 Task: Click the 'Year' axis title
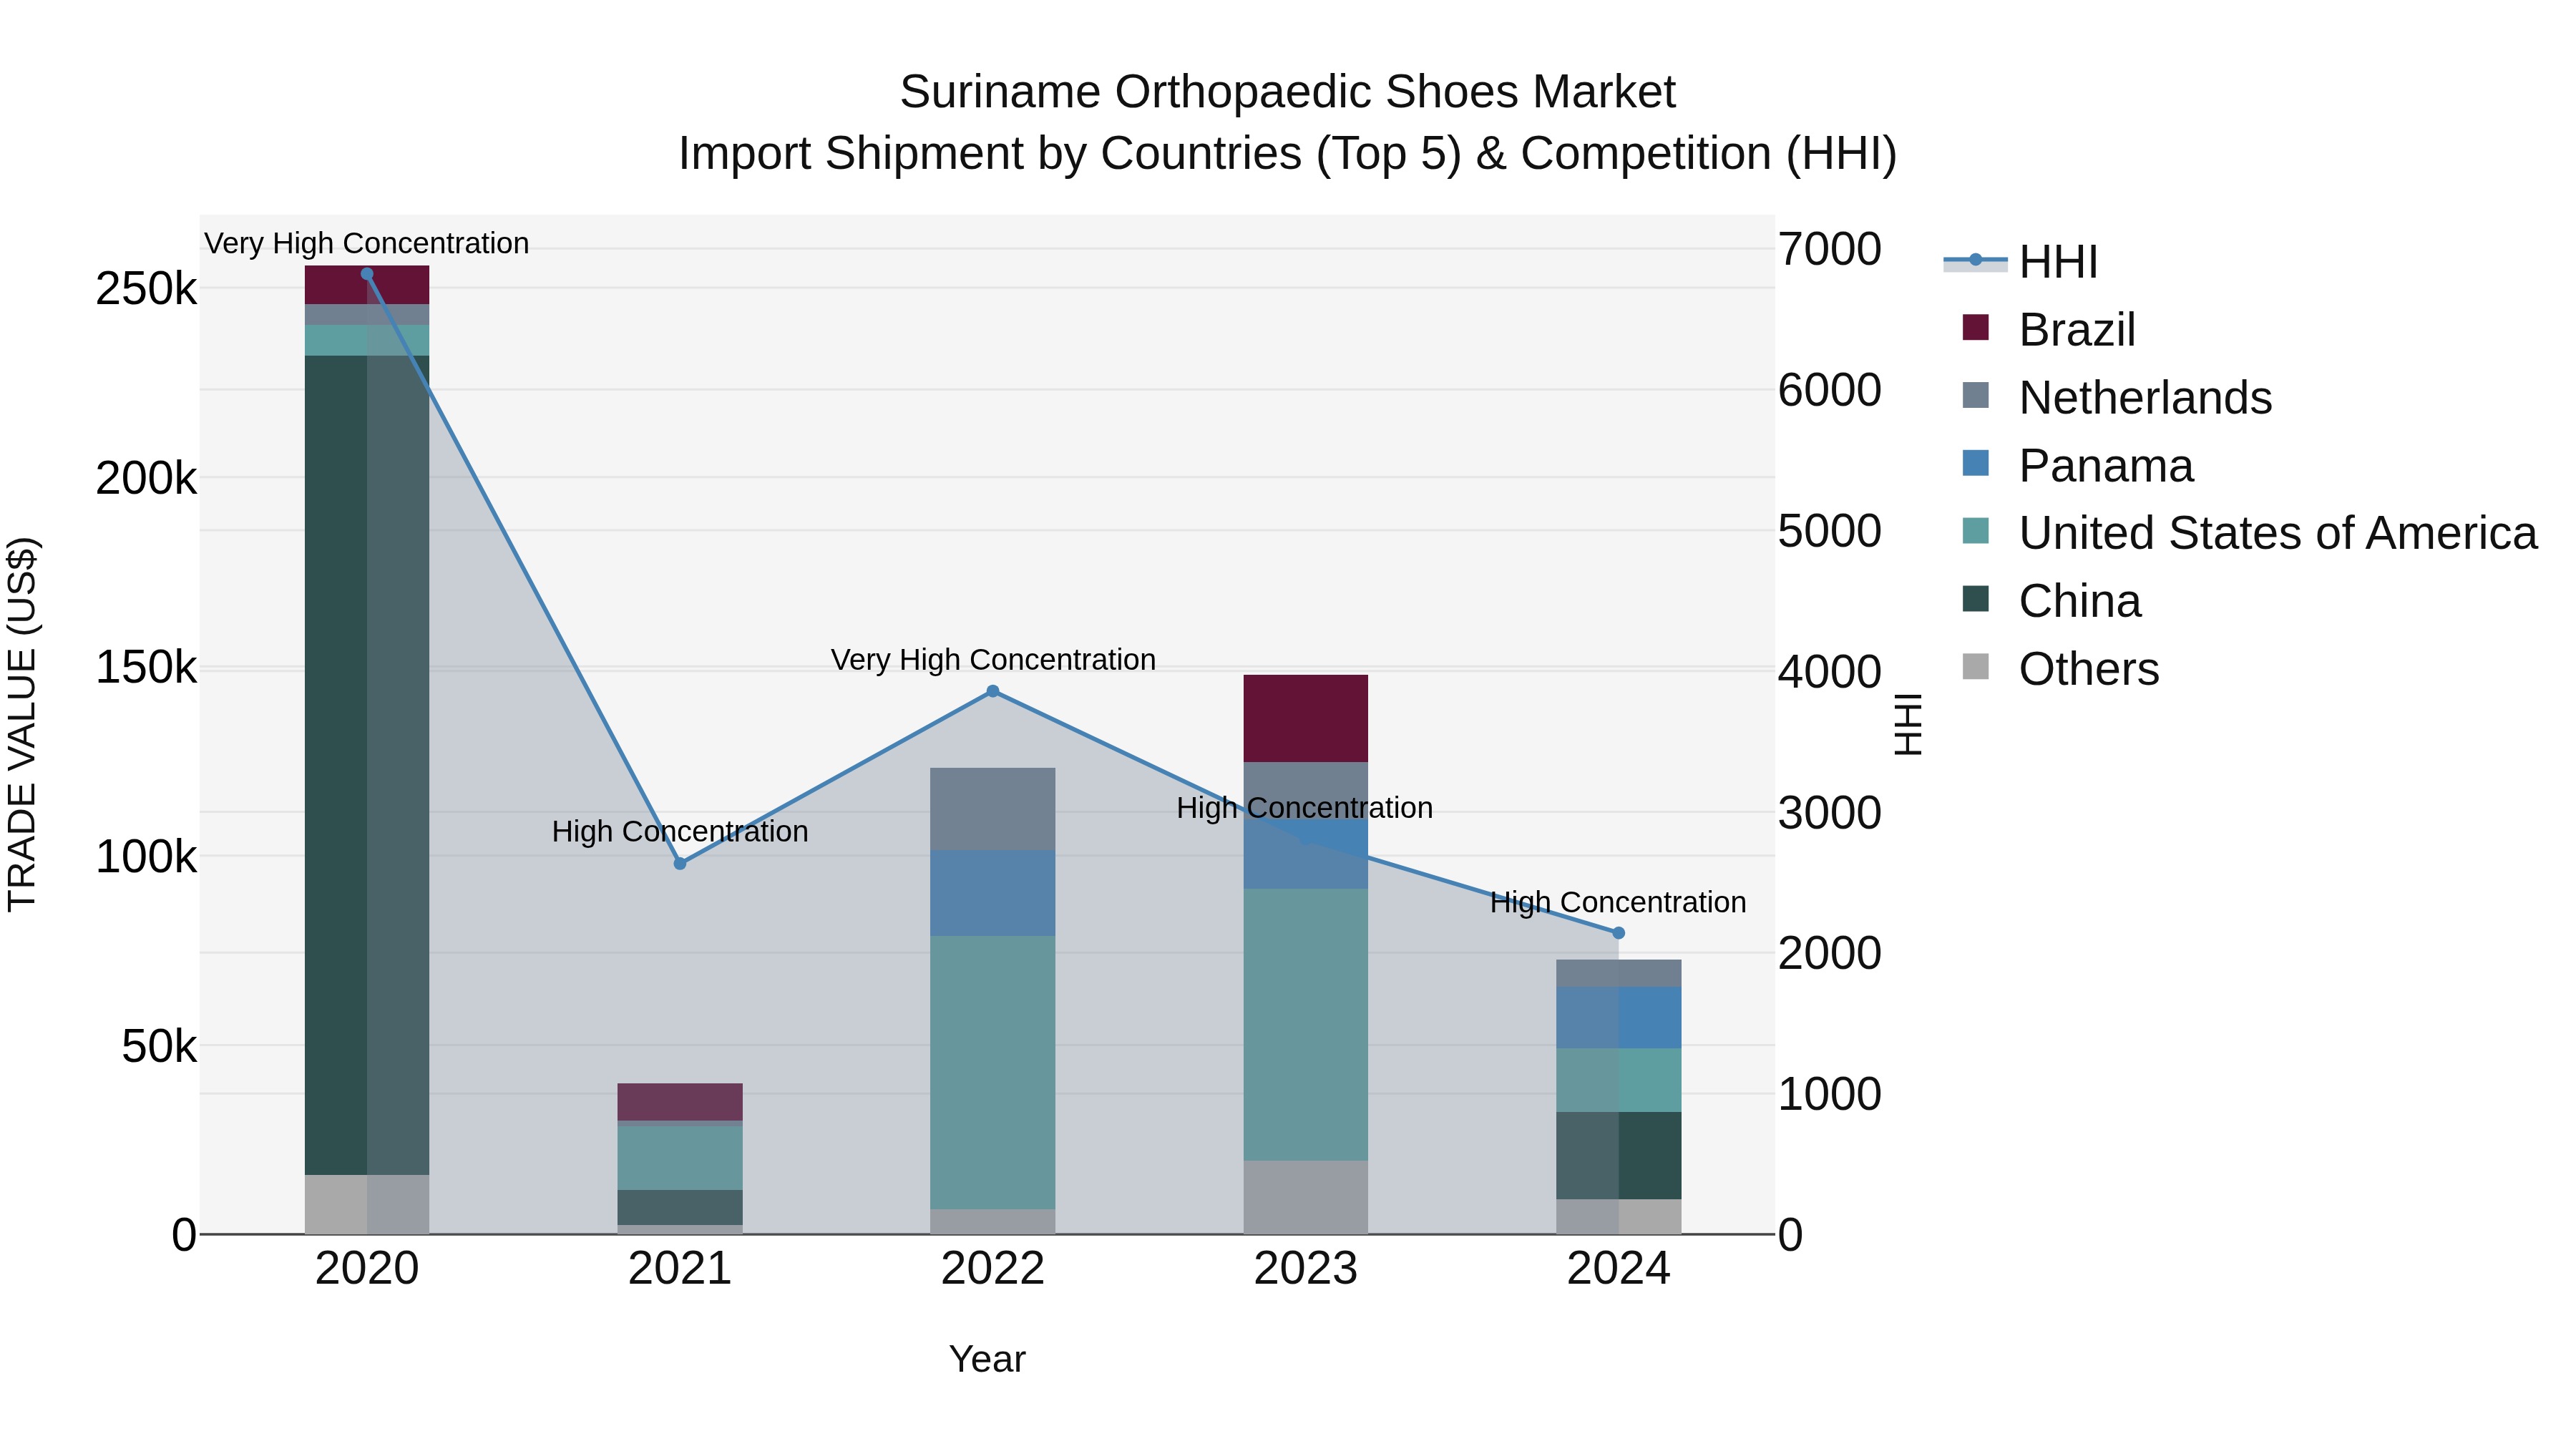coord(987,1360)
